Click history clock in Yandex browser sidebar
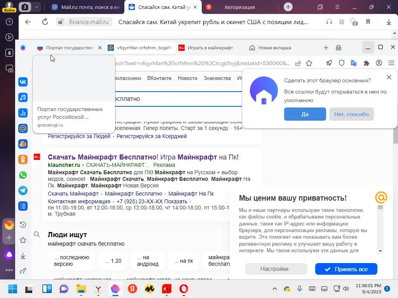This screenshot has width=398, height=298. pos(9,22)
